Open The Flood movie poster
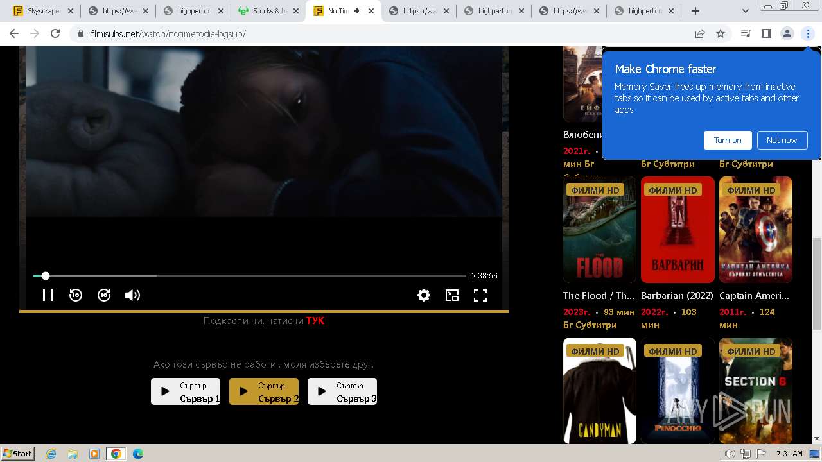Image resolution: width=822 pixels, height=462 pixels. [x=600, y=230]
